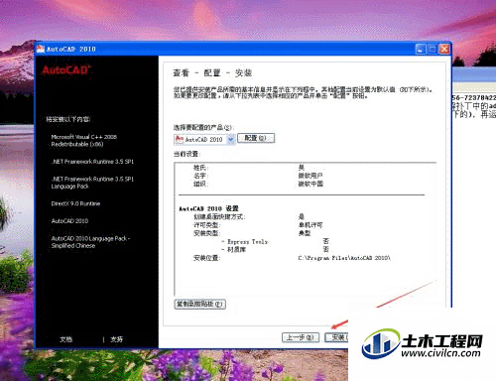Maximize the AutoCAD 2010 installer window

(433, 50)
